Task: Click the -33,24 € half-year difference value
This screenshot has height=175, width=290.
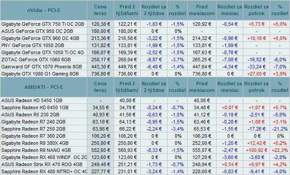Action: pyautogui.click(x=257, y=67)
